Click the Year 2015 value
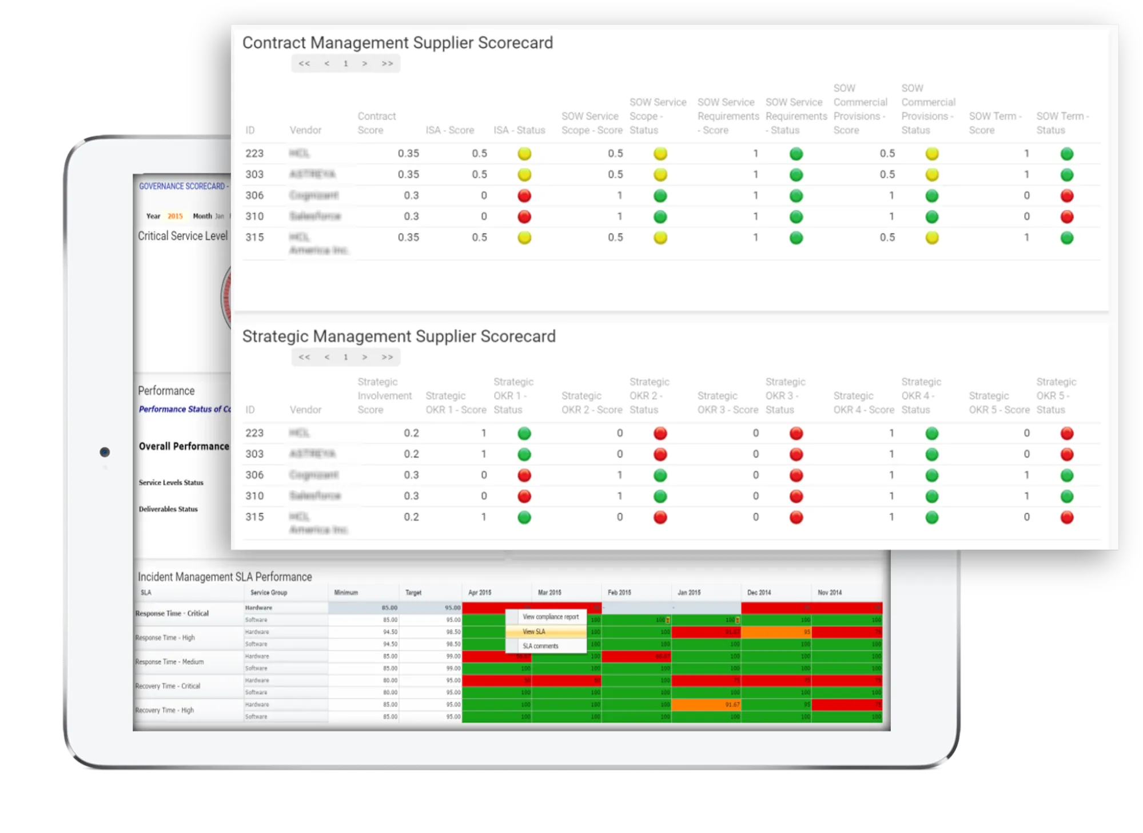The height and width of the screenshot is (833, 1143). pyautogui.click(x=175, y=216)
